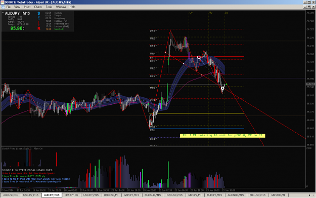The height and width of the screenshot is (198, 316).
Task: Click the AUDJPY M15 symbol label
Action: coord(17,13)
